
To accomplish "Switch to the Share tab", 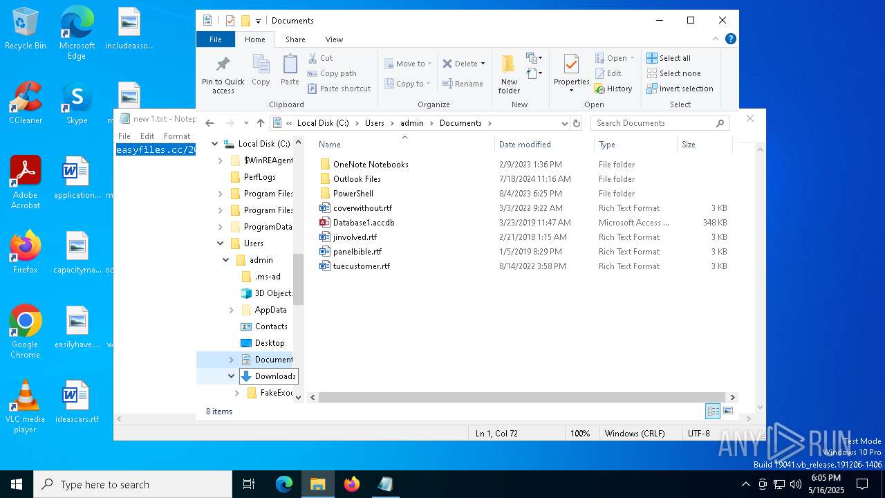I will coord(295,39).
